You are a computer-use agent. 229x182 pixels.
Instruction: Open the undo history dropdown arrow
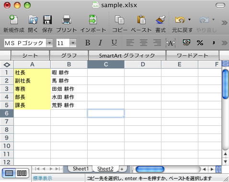(x=189, y=20)
